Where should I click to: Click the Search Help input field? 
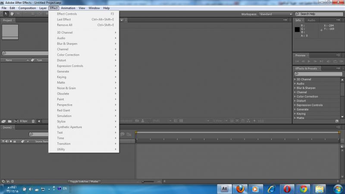(x=319, y=14)
